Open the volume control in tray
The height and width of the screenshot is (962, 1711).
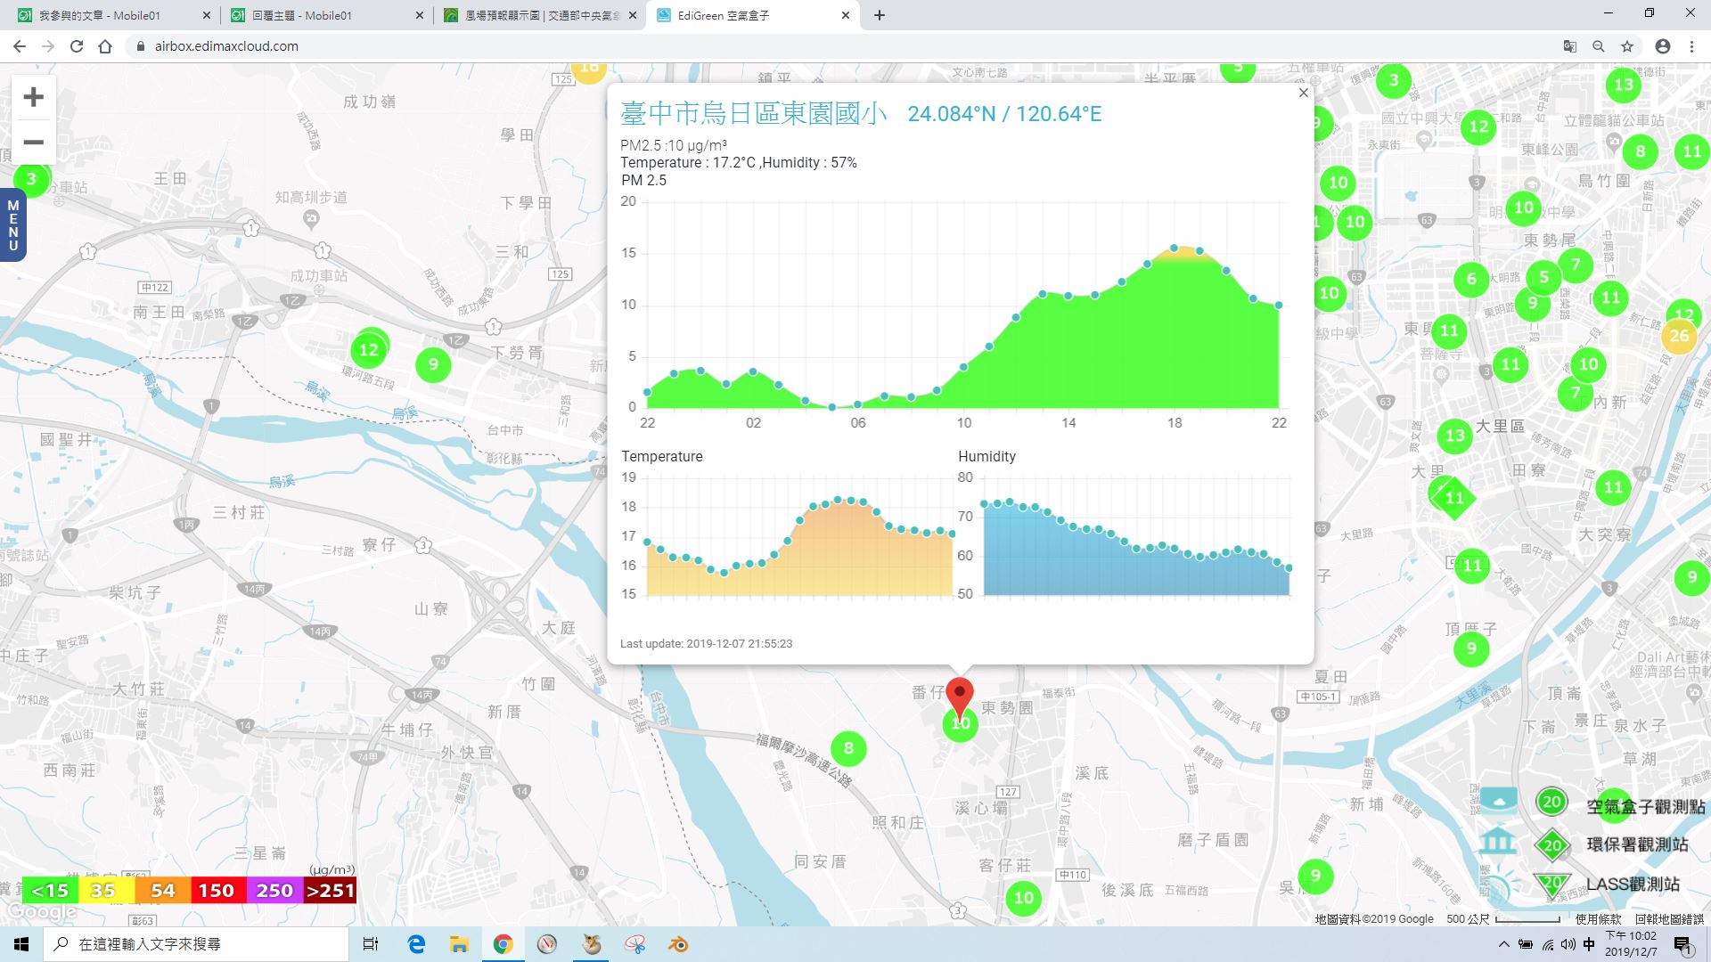[x=1568, y=944]
